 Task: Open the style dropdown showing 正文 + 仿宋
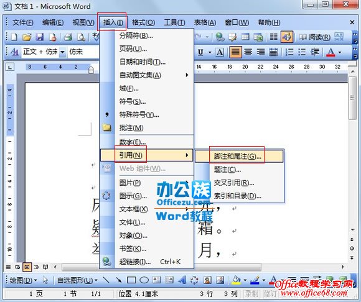pos(62,52)
